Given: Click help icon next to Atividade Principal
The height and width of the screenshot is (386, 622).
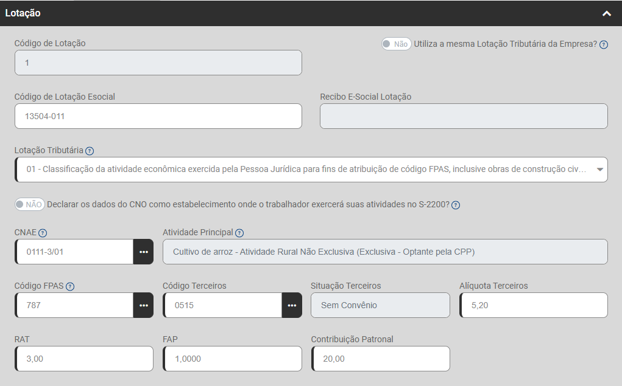Looking at the screenshot, I should pyautogui.click(x=239, y=233).
